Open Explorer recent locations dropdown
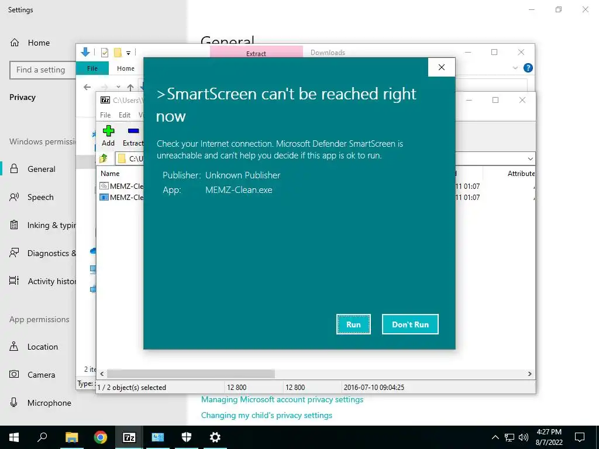The width and height of the screenshot is (599, 449). pyautogui.click(x=118, y=88)
